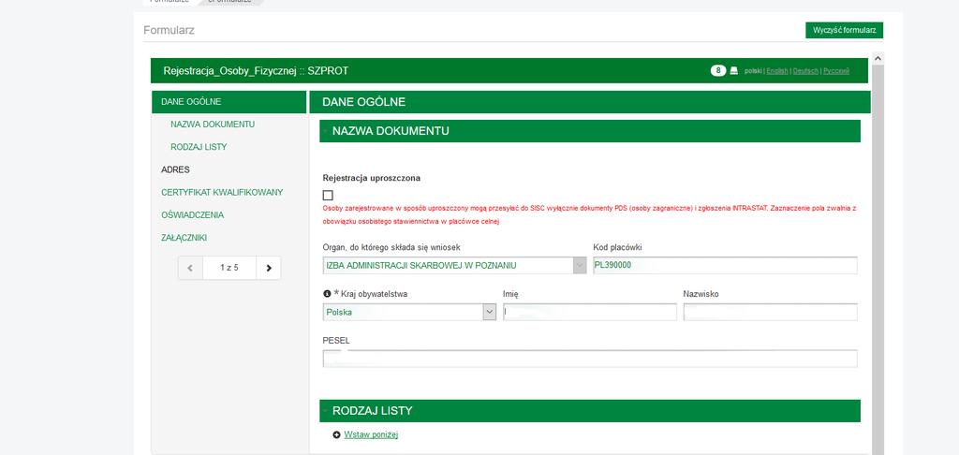Screen dimensions: 959x455
Task: Click the Kod placówki field PL390000
Action: [x=725, y=266]
